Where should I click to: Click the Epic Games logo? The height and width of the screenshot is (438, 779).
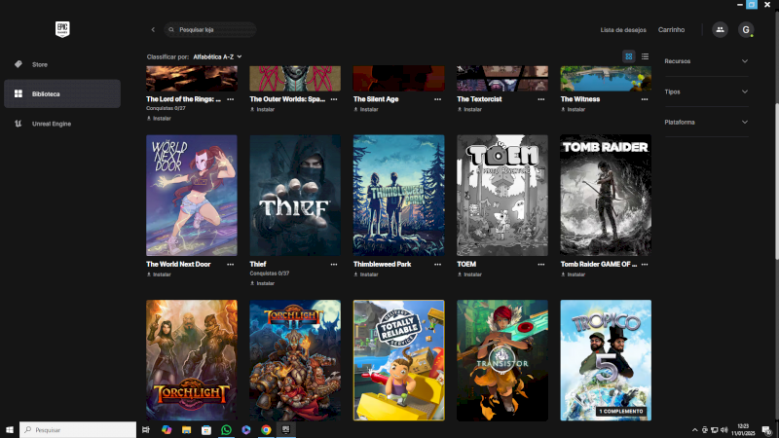pyautogui.click(x=62, y=29)
